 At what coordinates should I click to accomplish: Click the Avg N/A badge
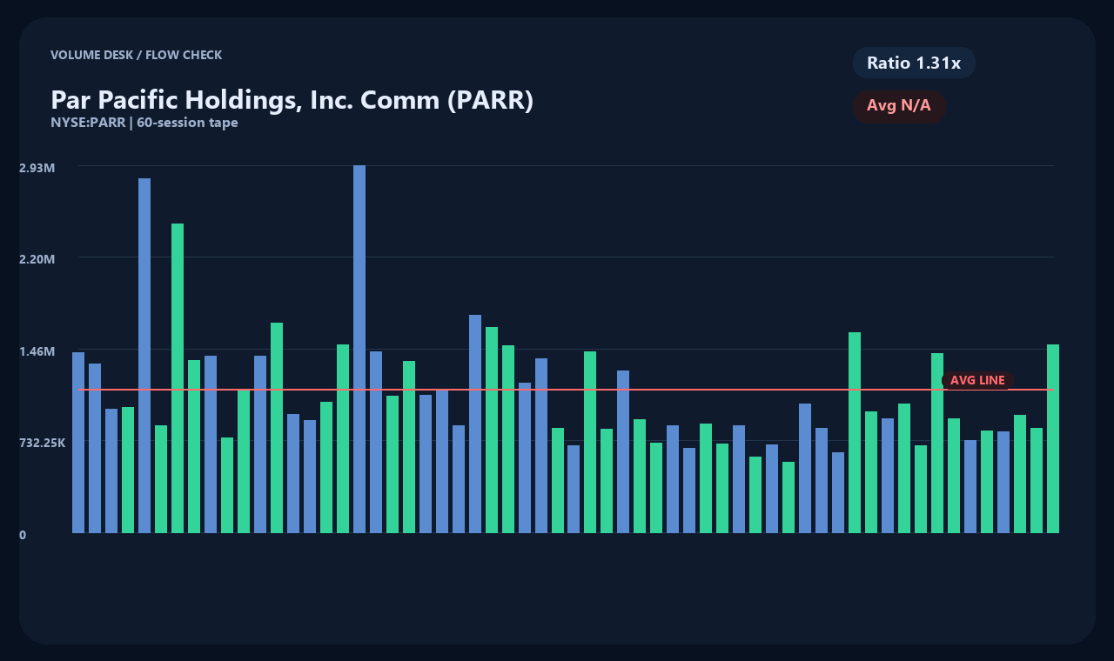point(899,106)
